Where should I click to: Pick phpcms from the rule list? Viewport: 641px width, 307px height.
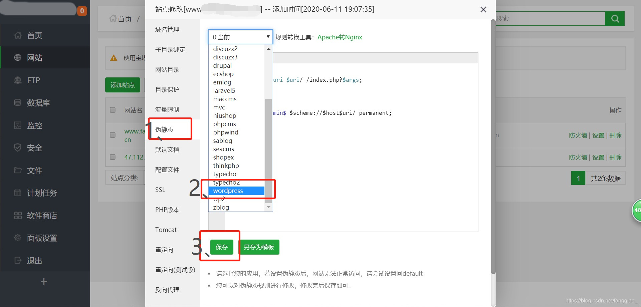point(224,124)
